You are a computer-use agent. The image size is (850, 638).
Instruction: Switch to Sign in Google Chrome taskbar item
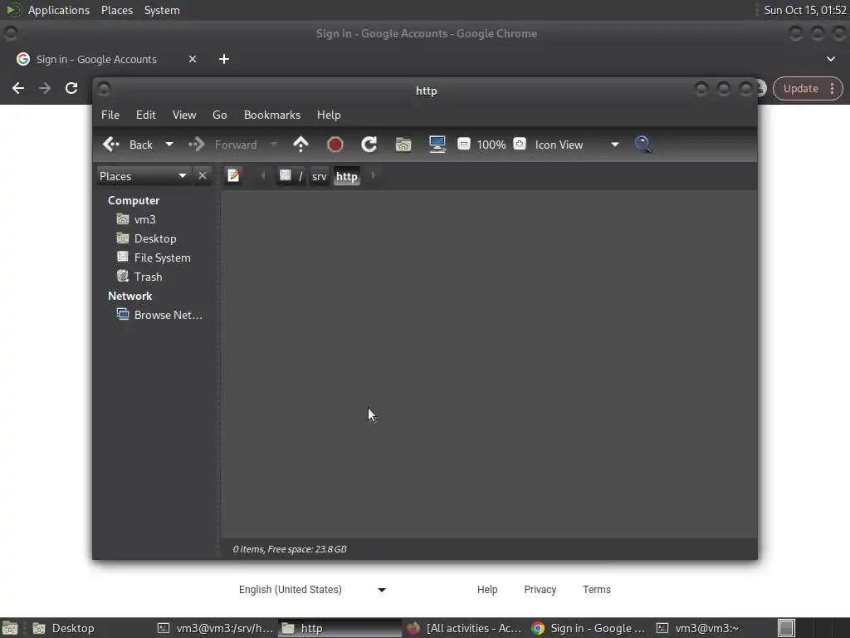tap(589, 628)
